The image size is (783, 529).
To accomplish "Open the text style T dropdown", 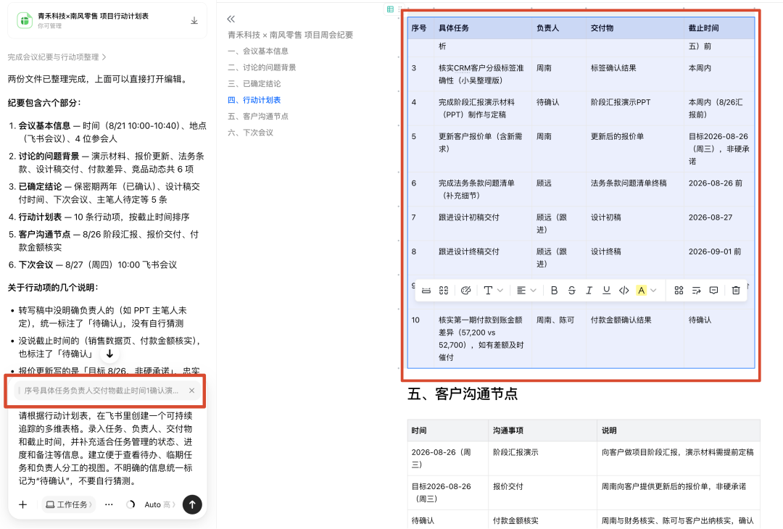I will click(493, 291).
